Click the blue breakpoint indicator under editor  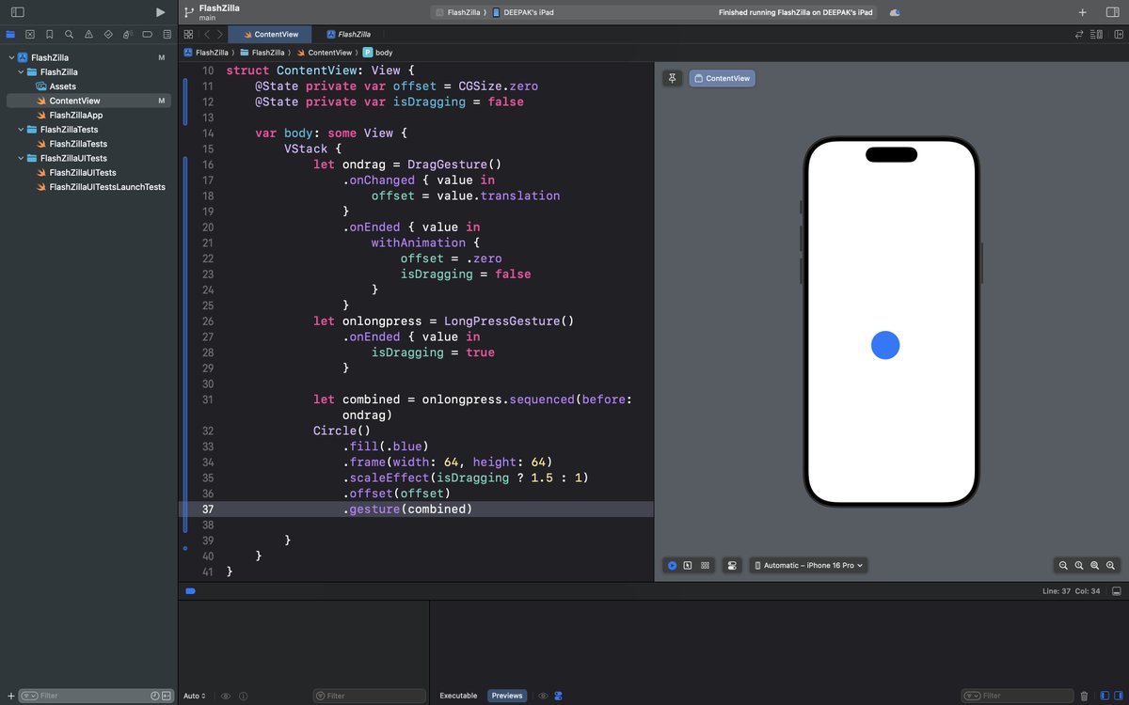click(x=190, y=591)
